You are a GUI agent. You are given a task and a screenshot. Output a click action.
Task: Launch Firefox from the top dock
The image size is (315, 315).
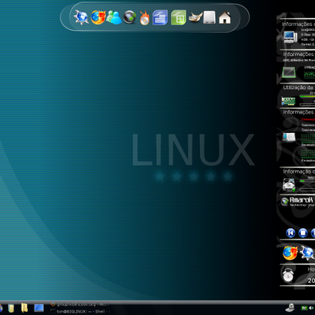pyautogui.click(x=98, y=17)
